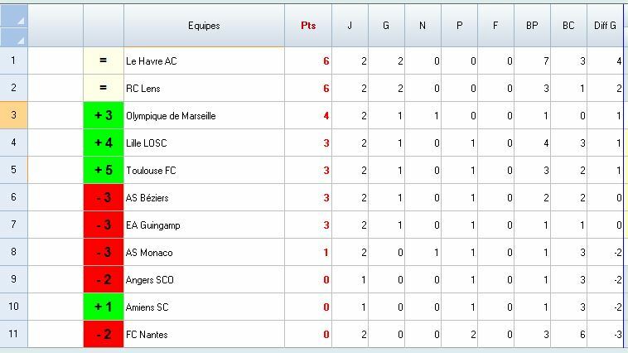The height and width of the screenshot is (353, 628).
Task: Select row header number 3
Action: (x=14, y=115)
